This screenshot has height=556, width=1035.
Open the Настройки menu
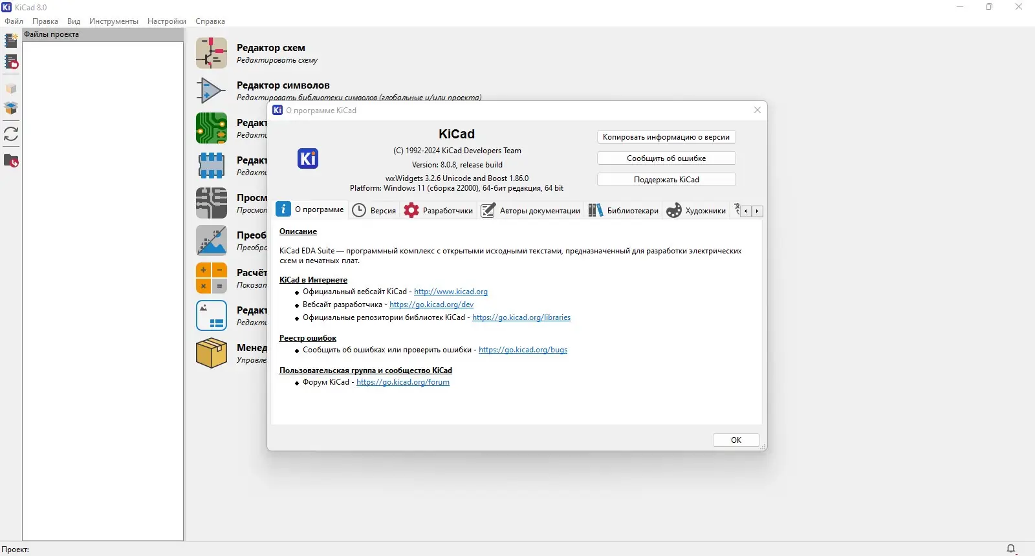(x=167, y=21)
